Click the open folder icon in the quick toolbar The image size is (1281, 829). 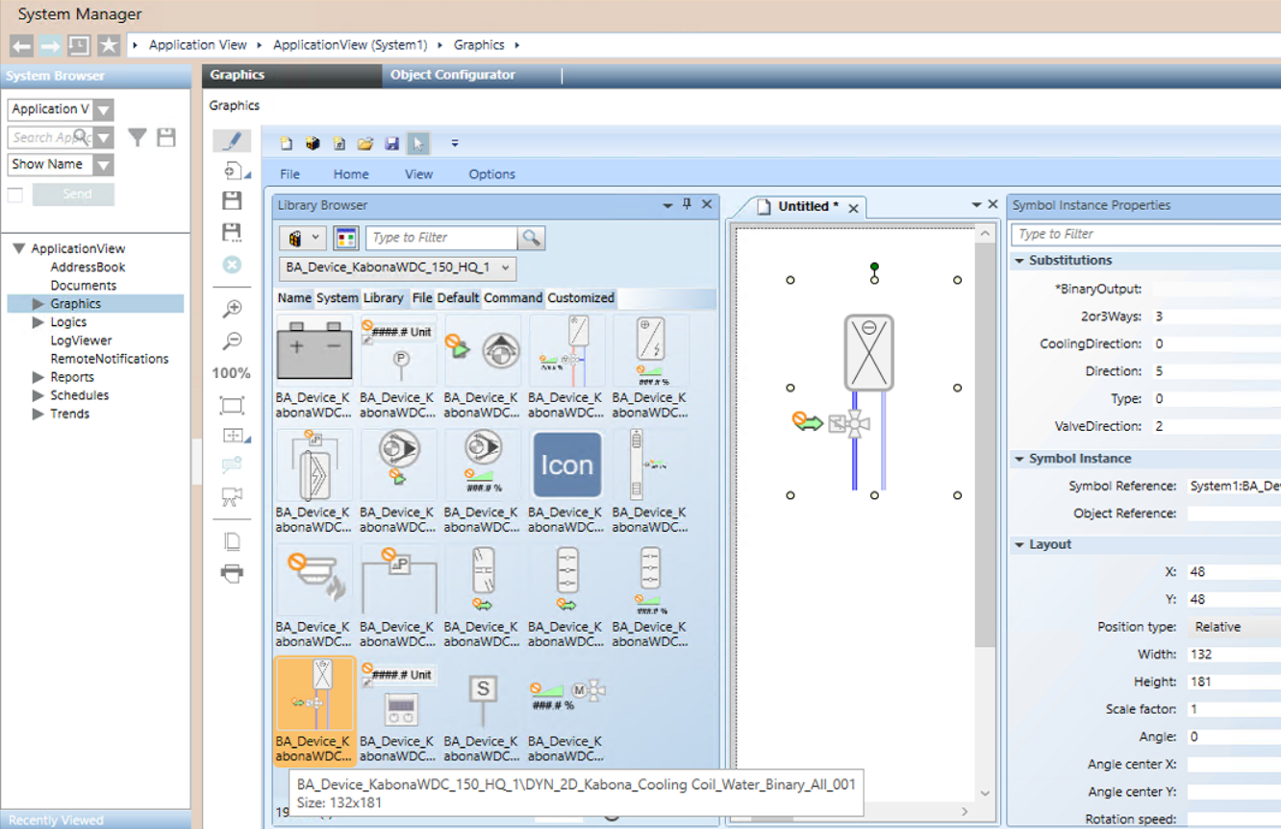pyautogui.click(x=365, y=144)
